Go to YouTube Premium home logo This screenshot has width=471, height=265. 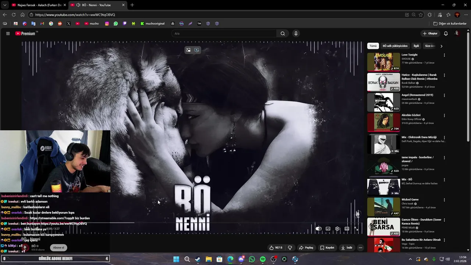(25, 33)
